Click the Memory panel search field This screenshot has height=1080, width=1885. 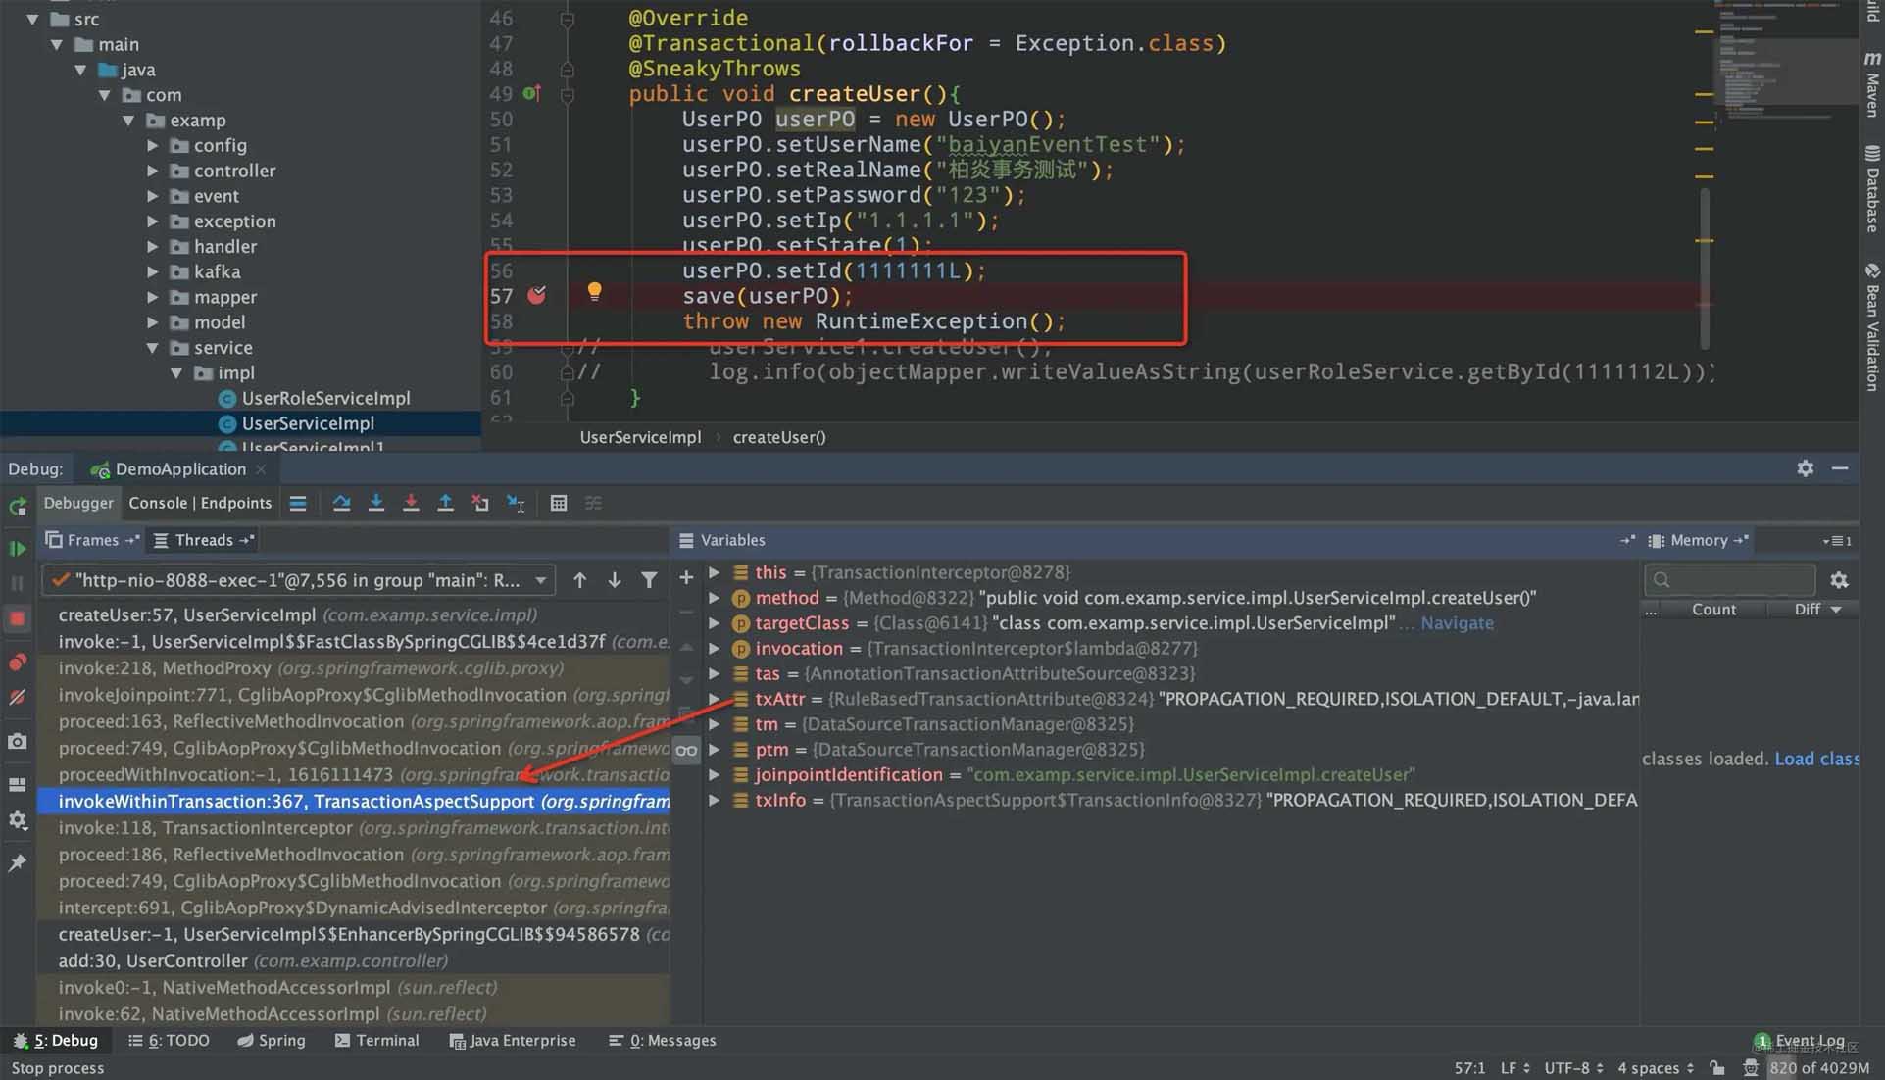(x=1730, y=580)
